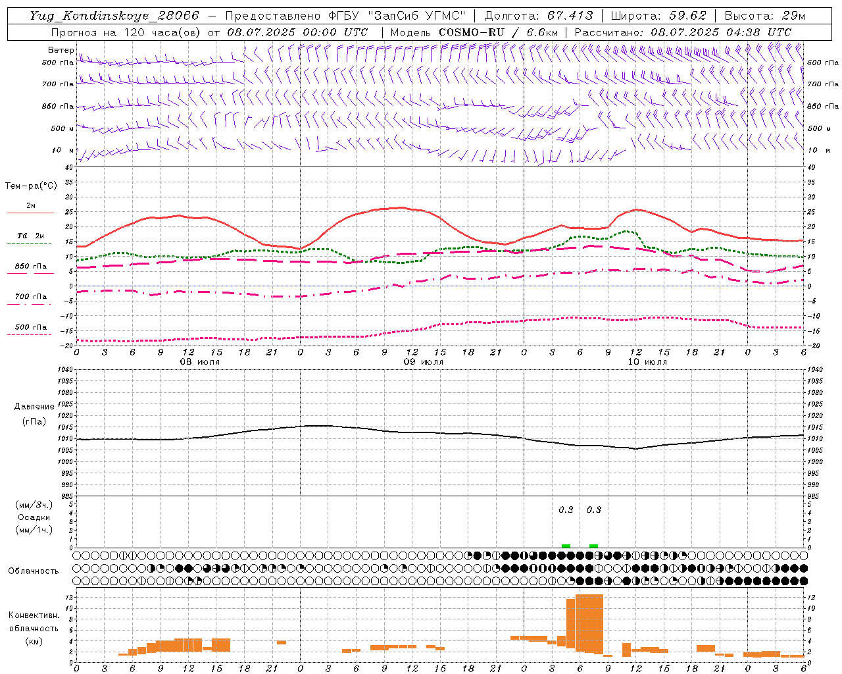Click the tallest orange convective cloud bar

coord(589,623)
